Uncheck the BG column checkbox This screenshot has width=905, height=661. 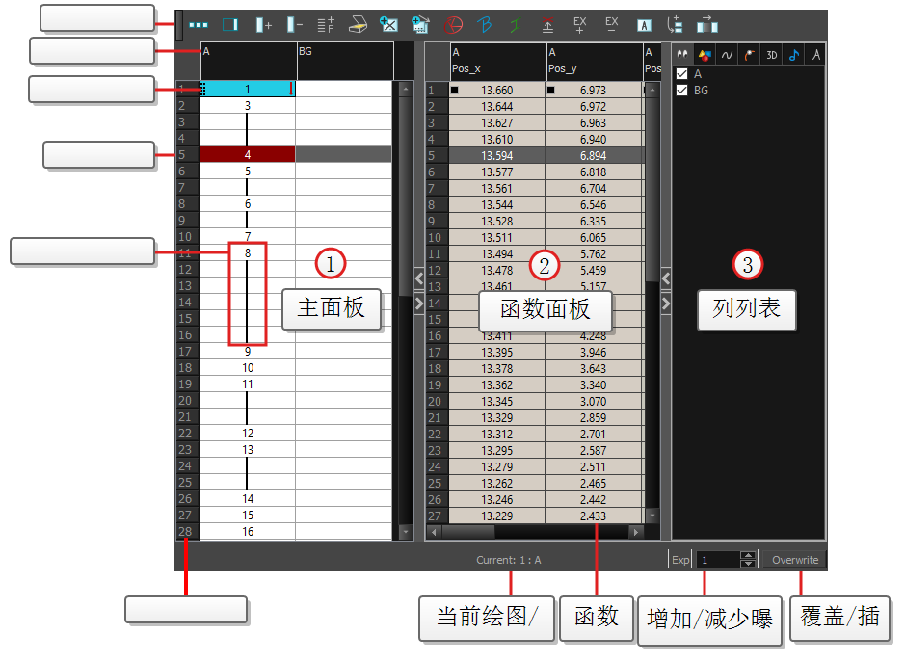point(681,90)
